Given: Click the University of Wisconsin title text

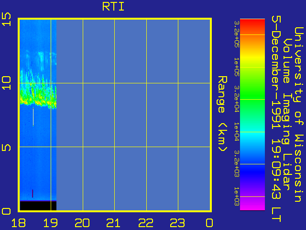Looking at the screenshot, I should click(299, 115).
